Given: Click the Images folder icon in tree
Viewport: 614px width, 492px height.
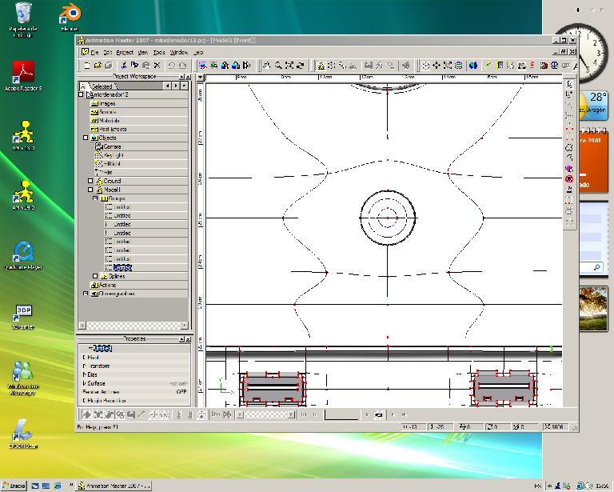Looking at the screenshot, I should (94, 104).
